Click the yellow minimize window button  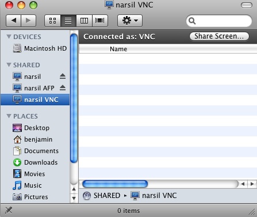[x=21, y=5]
